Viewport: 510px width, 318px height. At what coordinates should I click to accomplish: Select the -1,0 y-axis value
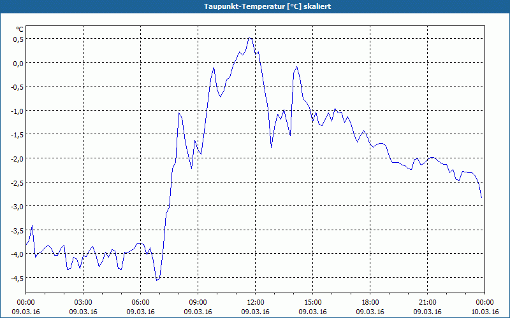coord(17,111)
